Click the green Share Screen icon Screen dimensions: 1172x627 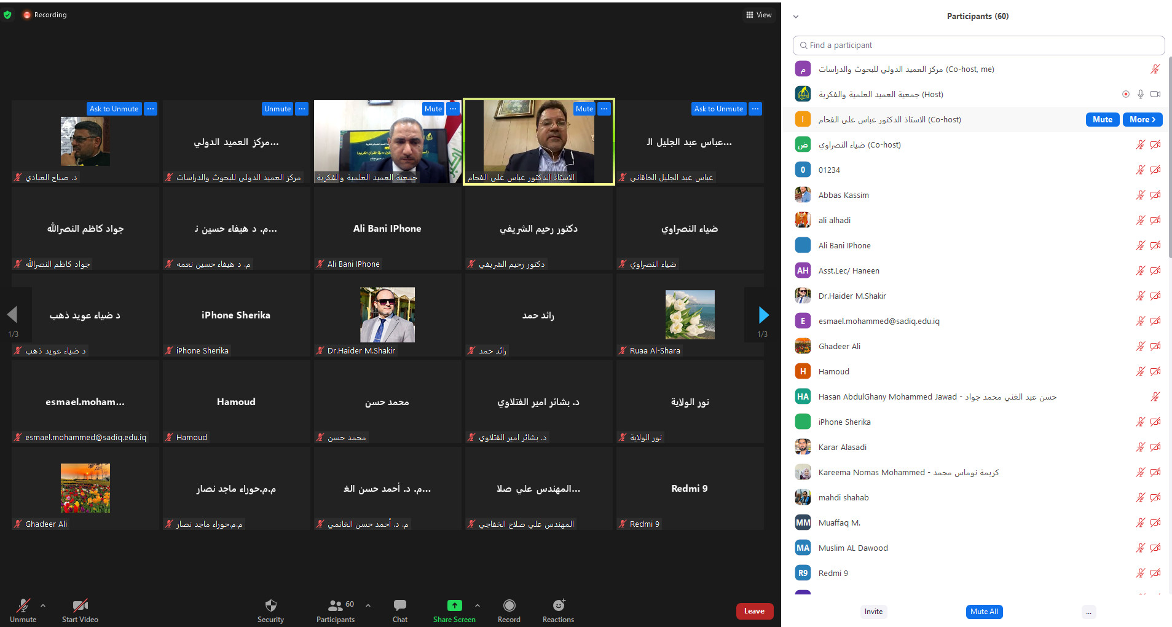coord(454,605)
